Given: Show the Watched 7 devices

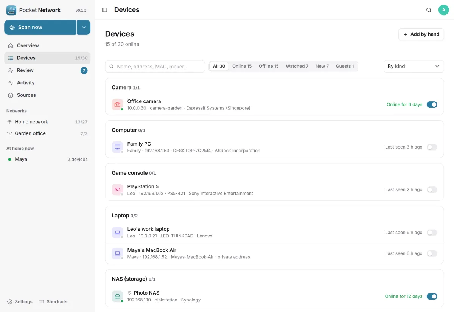Looking at the screenshot, I should [297, 66].
